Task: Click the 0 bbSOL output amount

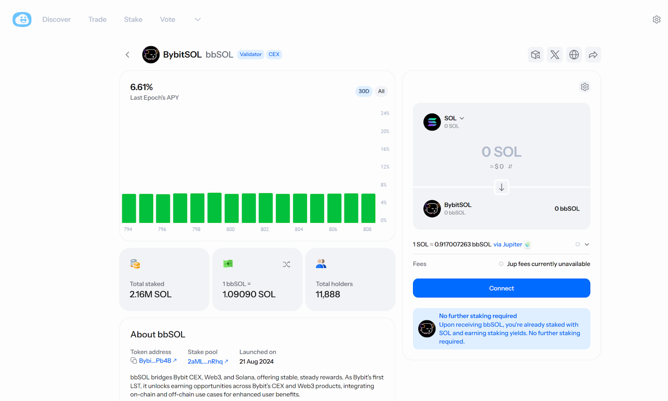Action: 567,209
